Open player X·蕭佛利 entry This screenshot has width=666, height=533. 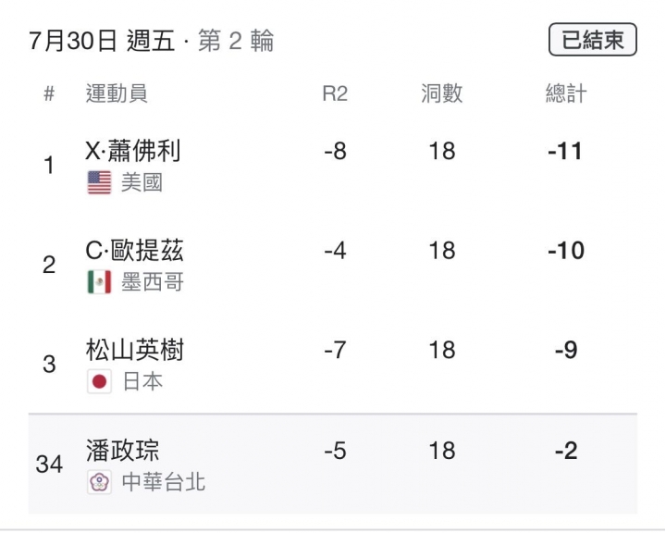coord(133,151)
